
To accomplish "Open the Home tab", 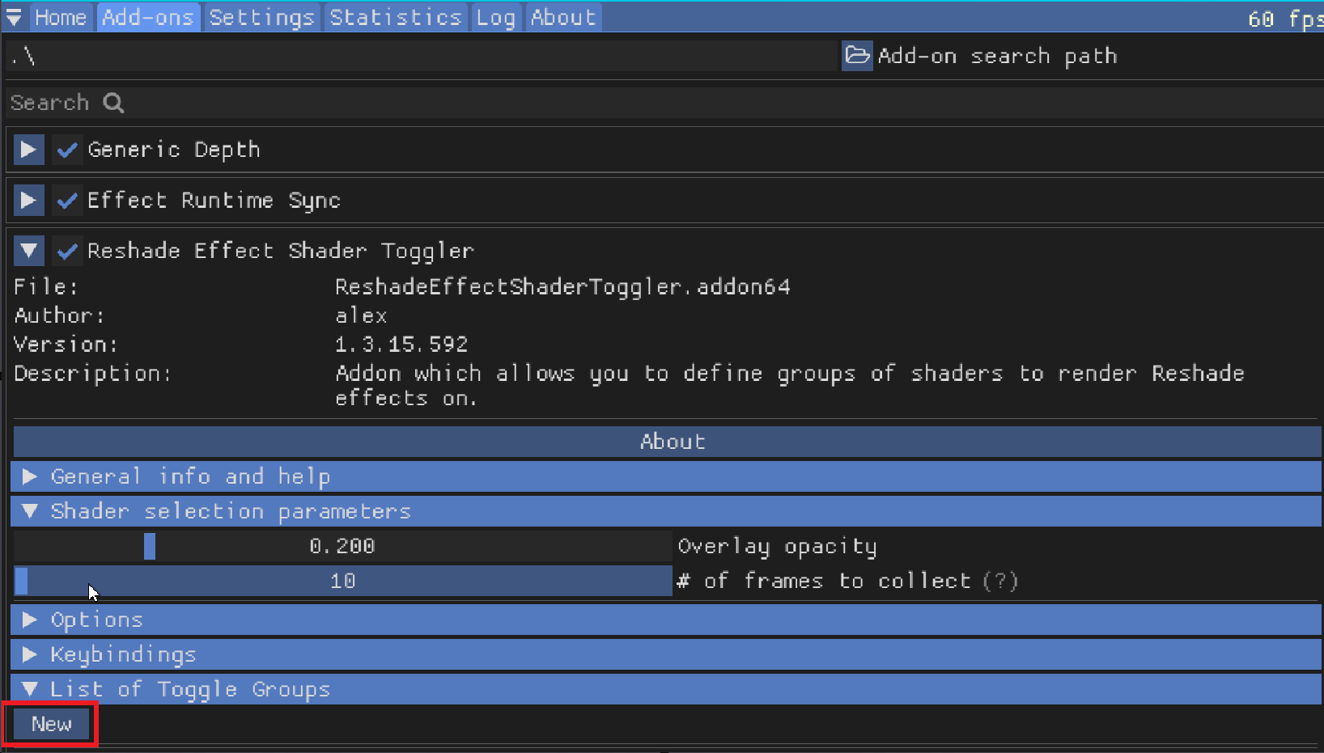I will [x=60, y=17].
